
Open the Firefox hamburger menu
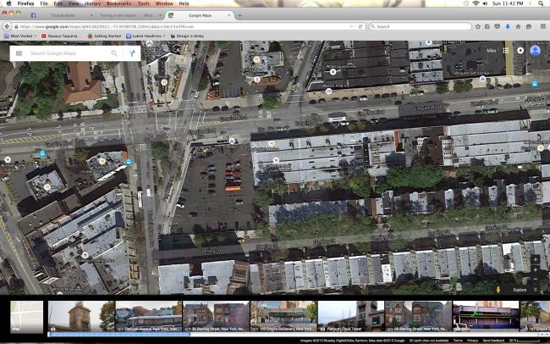543,27
